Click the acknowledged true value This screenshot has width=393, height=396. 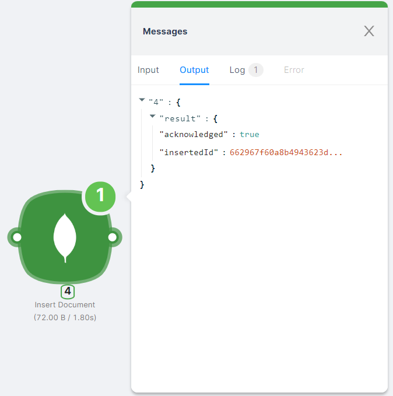tap(249, 135)
